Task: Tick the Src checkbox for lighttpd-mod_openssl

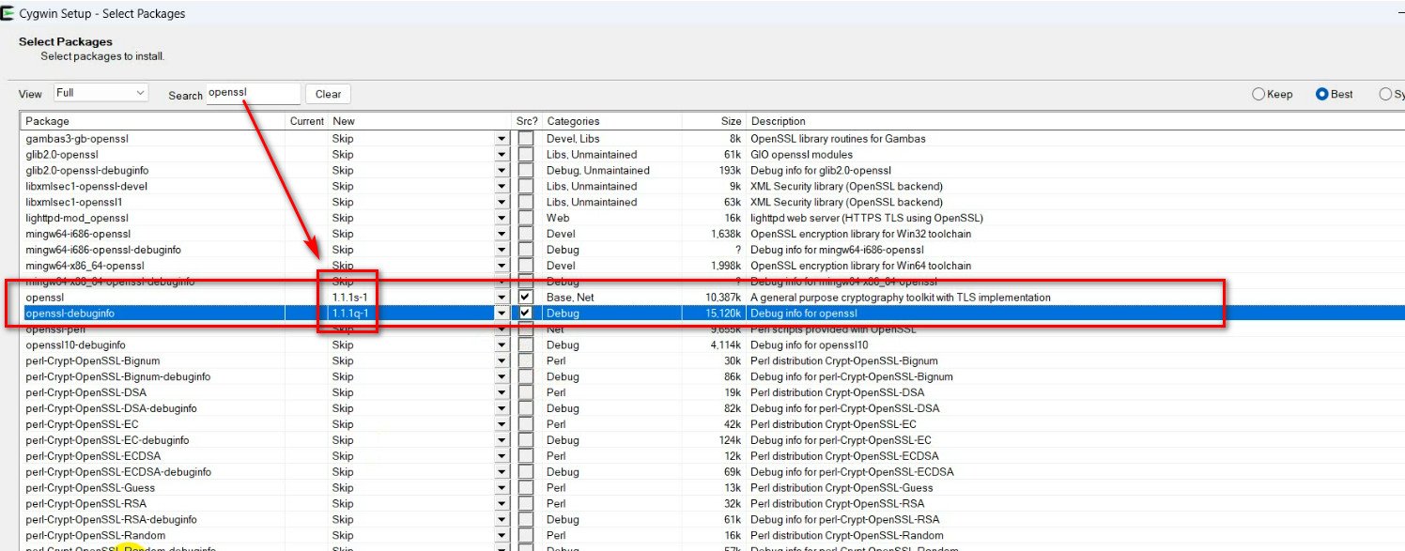Action: pos(525,218)
